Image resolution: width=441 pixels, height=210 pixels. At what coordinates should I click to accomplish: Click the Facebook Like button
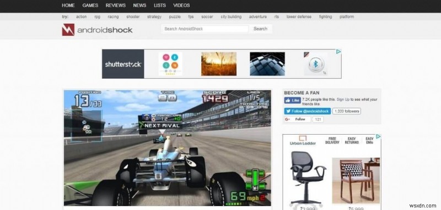tap(293, 101)
